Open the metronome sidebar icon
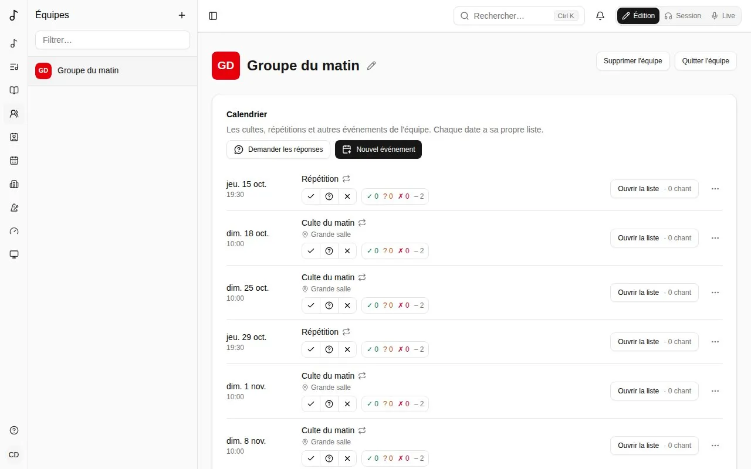This screenshot has height=469, width=751. click(14, 208)
